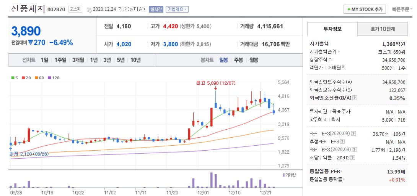Click arrow icon beside 시가총액순위
This screenshot has height=196, width=417.
[x=339, y=52]
